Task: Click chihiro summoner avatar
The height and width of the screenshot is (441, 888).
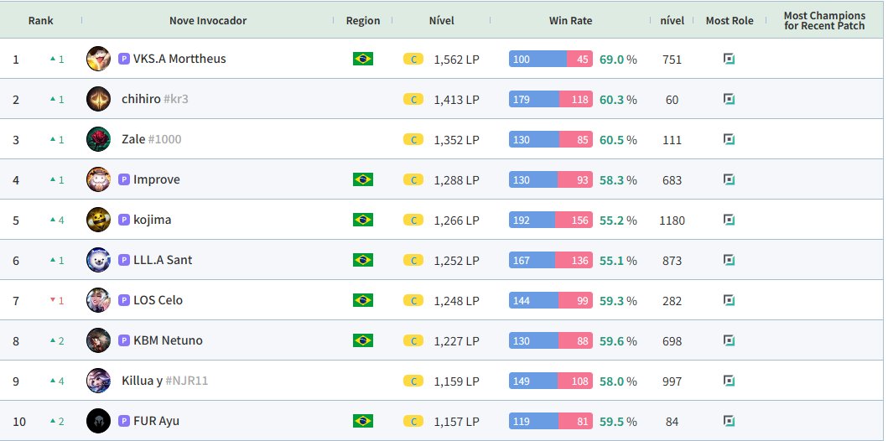Action: pyautogui.click(x=99, y=99)
